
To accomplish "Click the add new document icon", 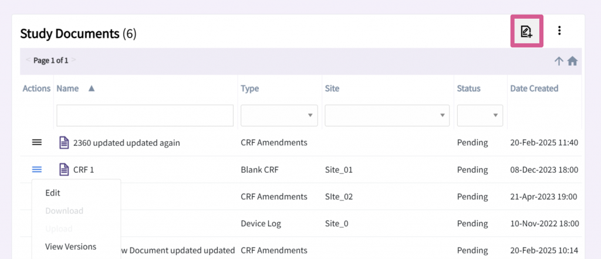I will pos(526,32).
